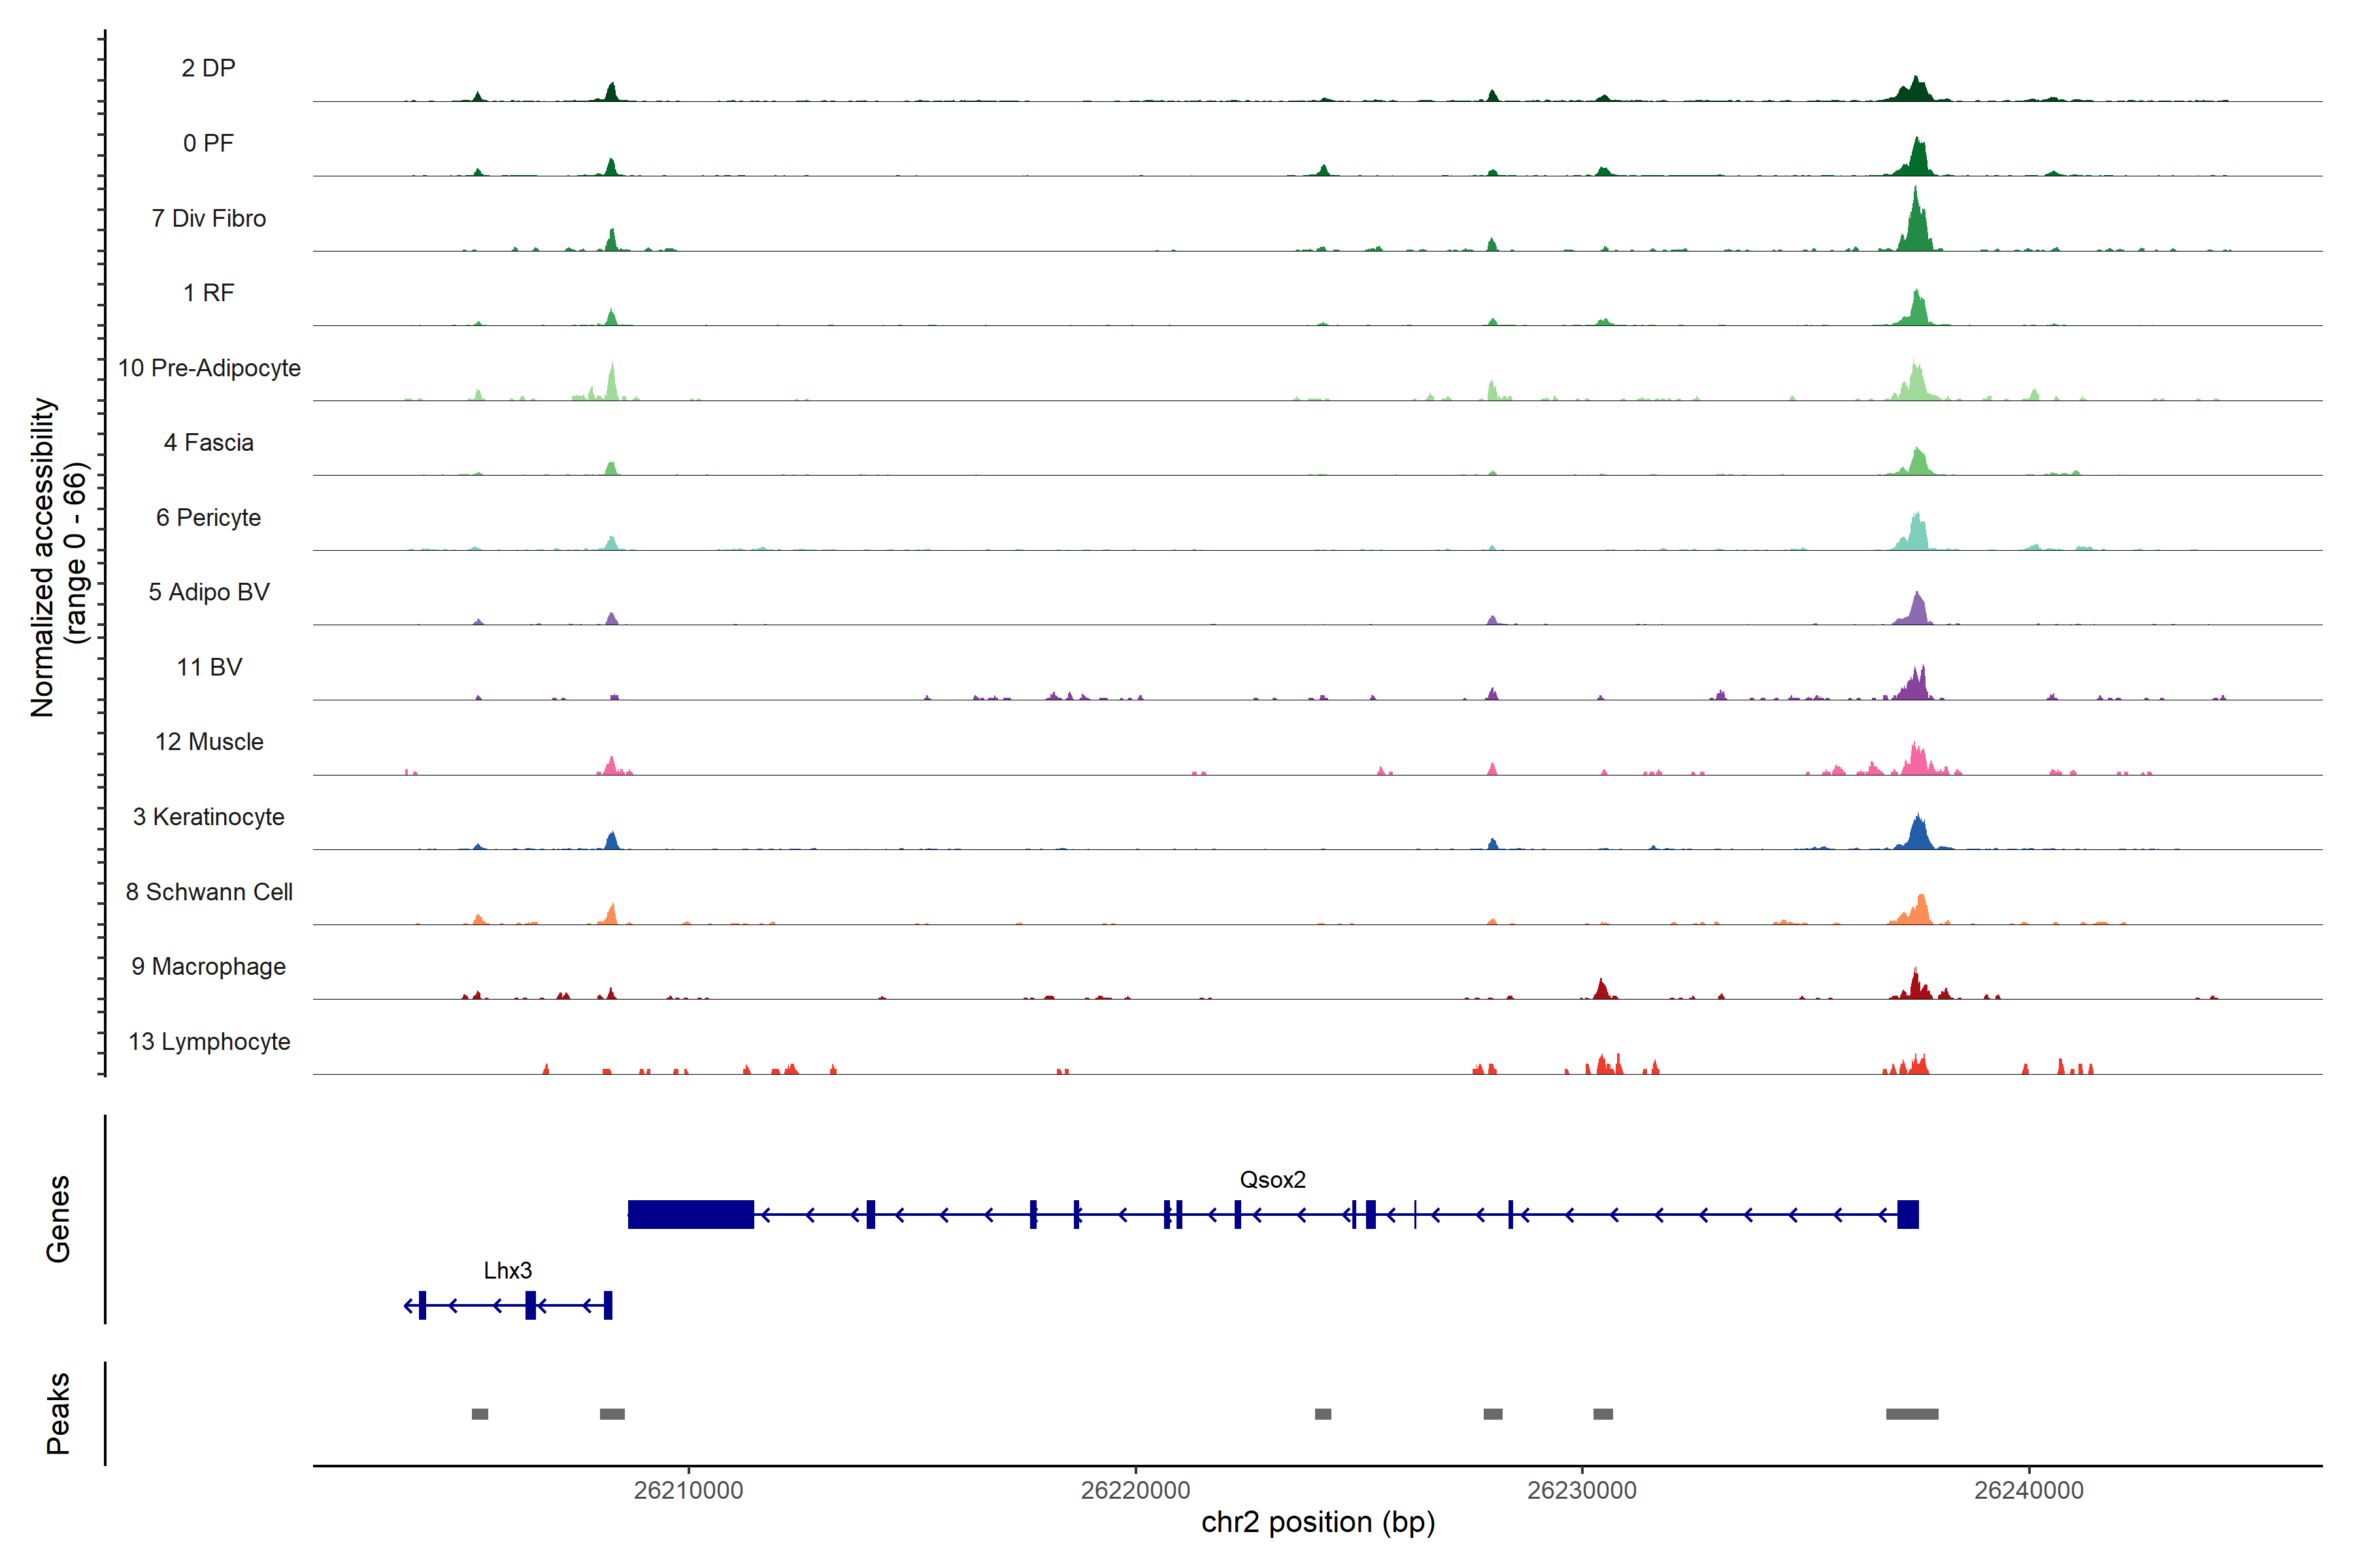
Task: Select the large Qsox2 3' exon block
Action: [690, 1214]
